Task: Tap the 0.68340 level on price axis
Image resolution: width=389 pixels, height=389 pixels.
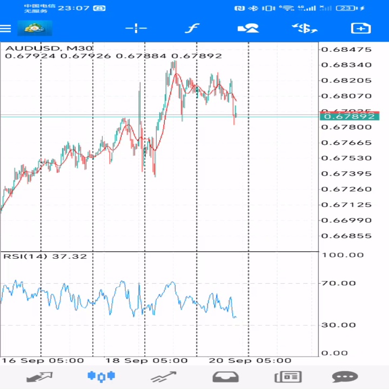Action: [346, 65]
